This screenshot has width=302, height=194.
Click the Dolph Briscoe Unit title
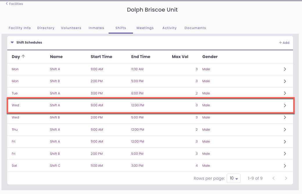point(152,10)
